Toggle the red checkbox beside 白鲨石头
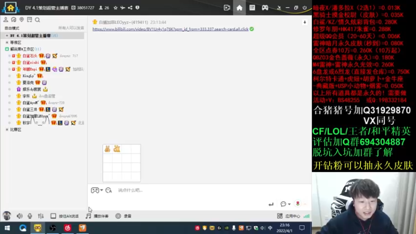This screenshot has height=234, width=416. pyautogui.click(x=14, y=56)
